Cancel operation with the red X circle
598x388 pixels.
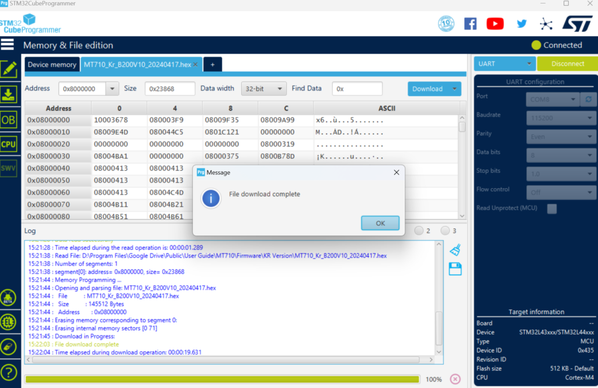coord(456,379)
